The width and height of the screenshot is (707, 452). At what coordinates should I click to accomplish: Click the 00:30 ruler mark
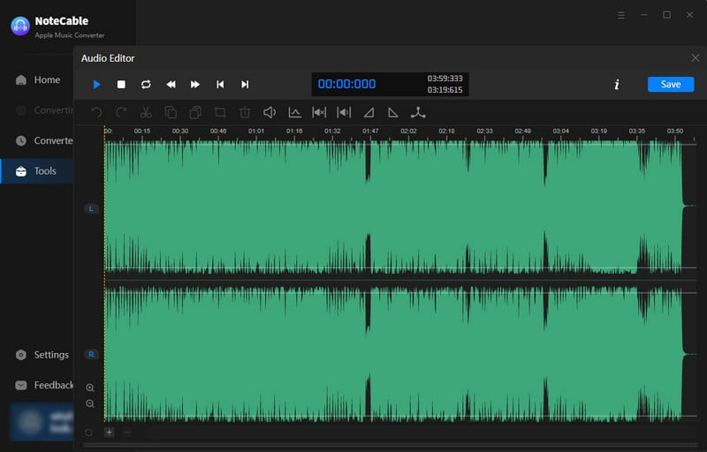pyautogui.click(x=180, y=131)
